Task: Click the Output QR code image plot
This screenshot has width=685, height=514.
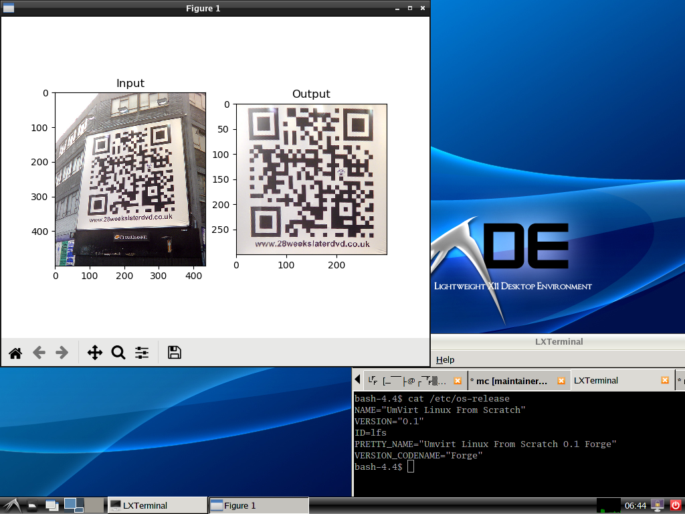Action: (312, 179)
